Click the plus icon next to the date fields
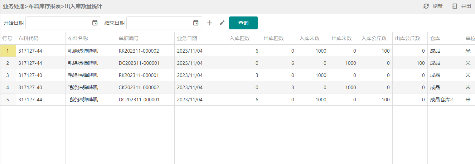This screenshot has height=164, width=475. pyautogui.click(x=210, y=23)
